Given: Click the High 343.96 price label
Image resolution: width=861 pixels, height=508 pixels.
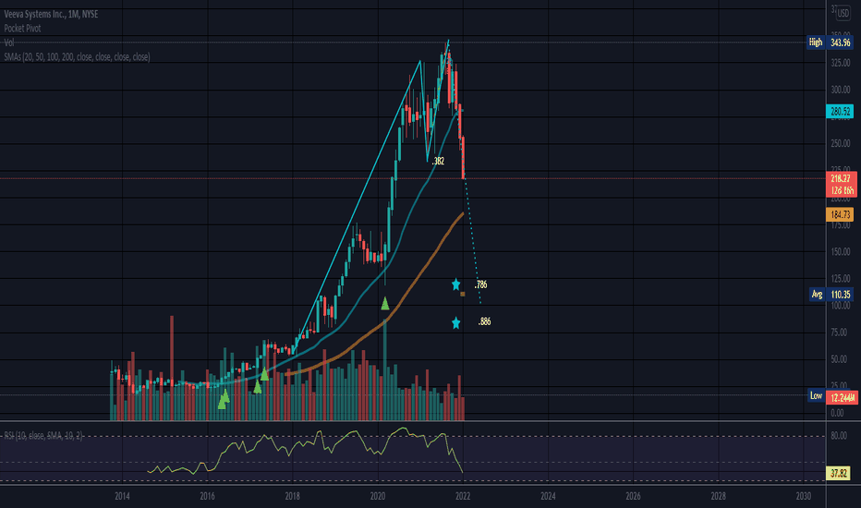Looking at the screenshot, I should 830,42.
